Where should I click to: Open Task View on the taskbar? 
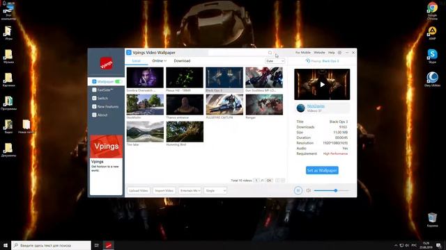97,245
